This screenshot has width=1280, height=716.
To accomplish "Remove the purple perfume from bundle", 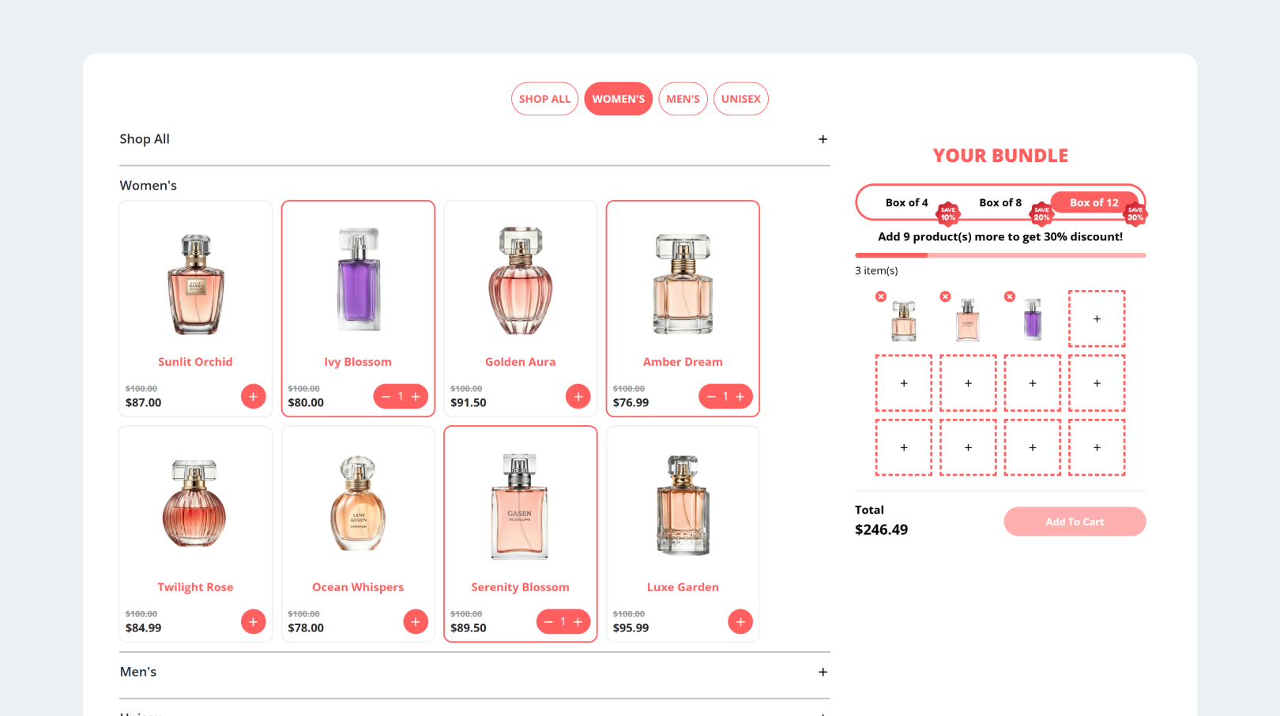I will coord(1010,296).
